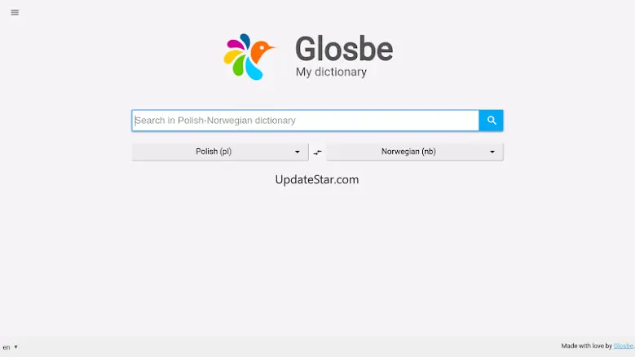
Task: Swap languages with the arrows icon
Action: tap(318, 152)
